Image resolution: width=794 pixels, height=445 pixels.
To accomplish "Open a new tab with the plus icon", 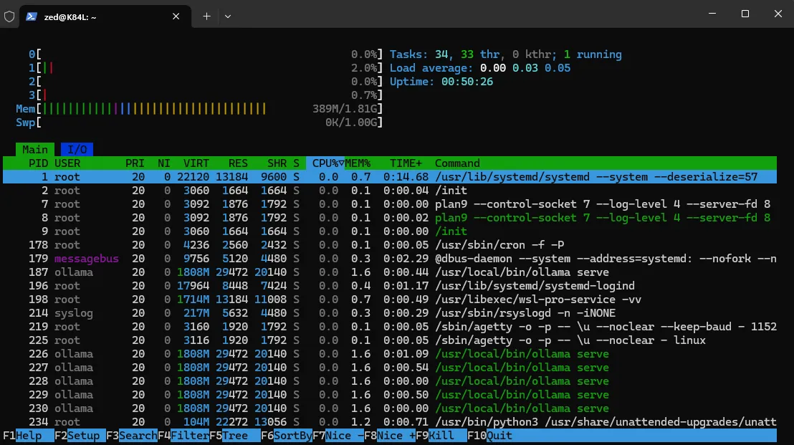I will pyautogui.click(x=206, y=15).
